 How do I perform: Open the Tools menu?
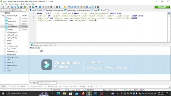[23, 4]
